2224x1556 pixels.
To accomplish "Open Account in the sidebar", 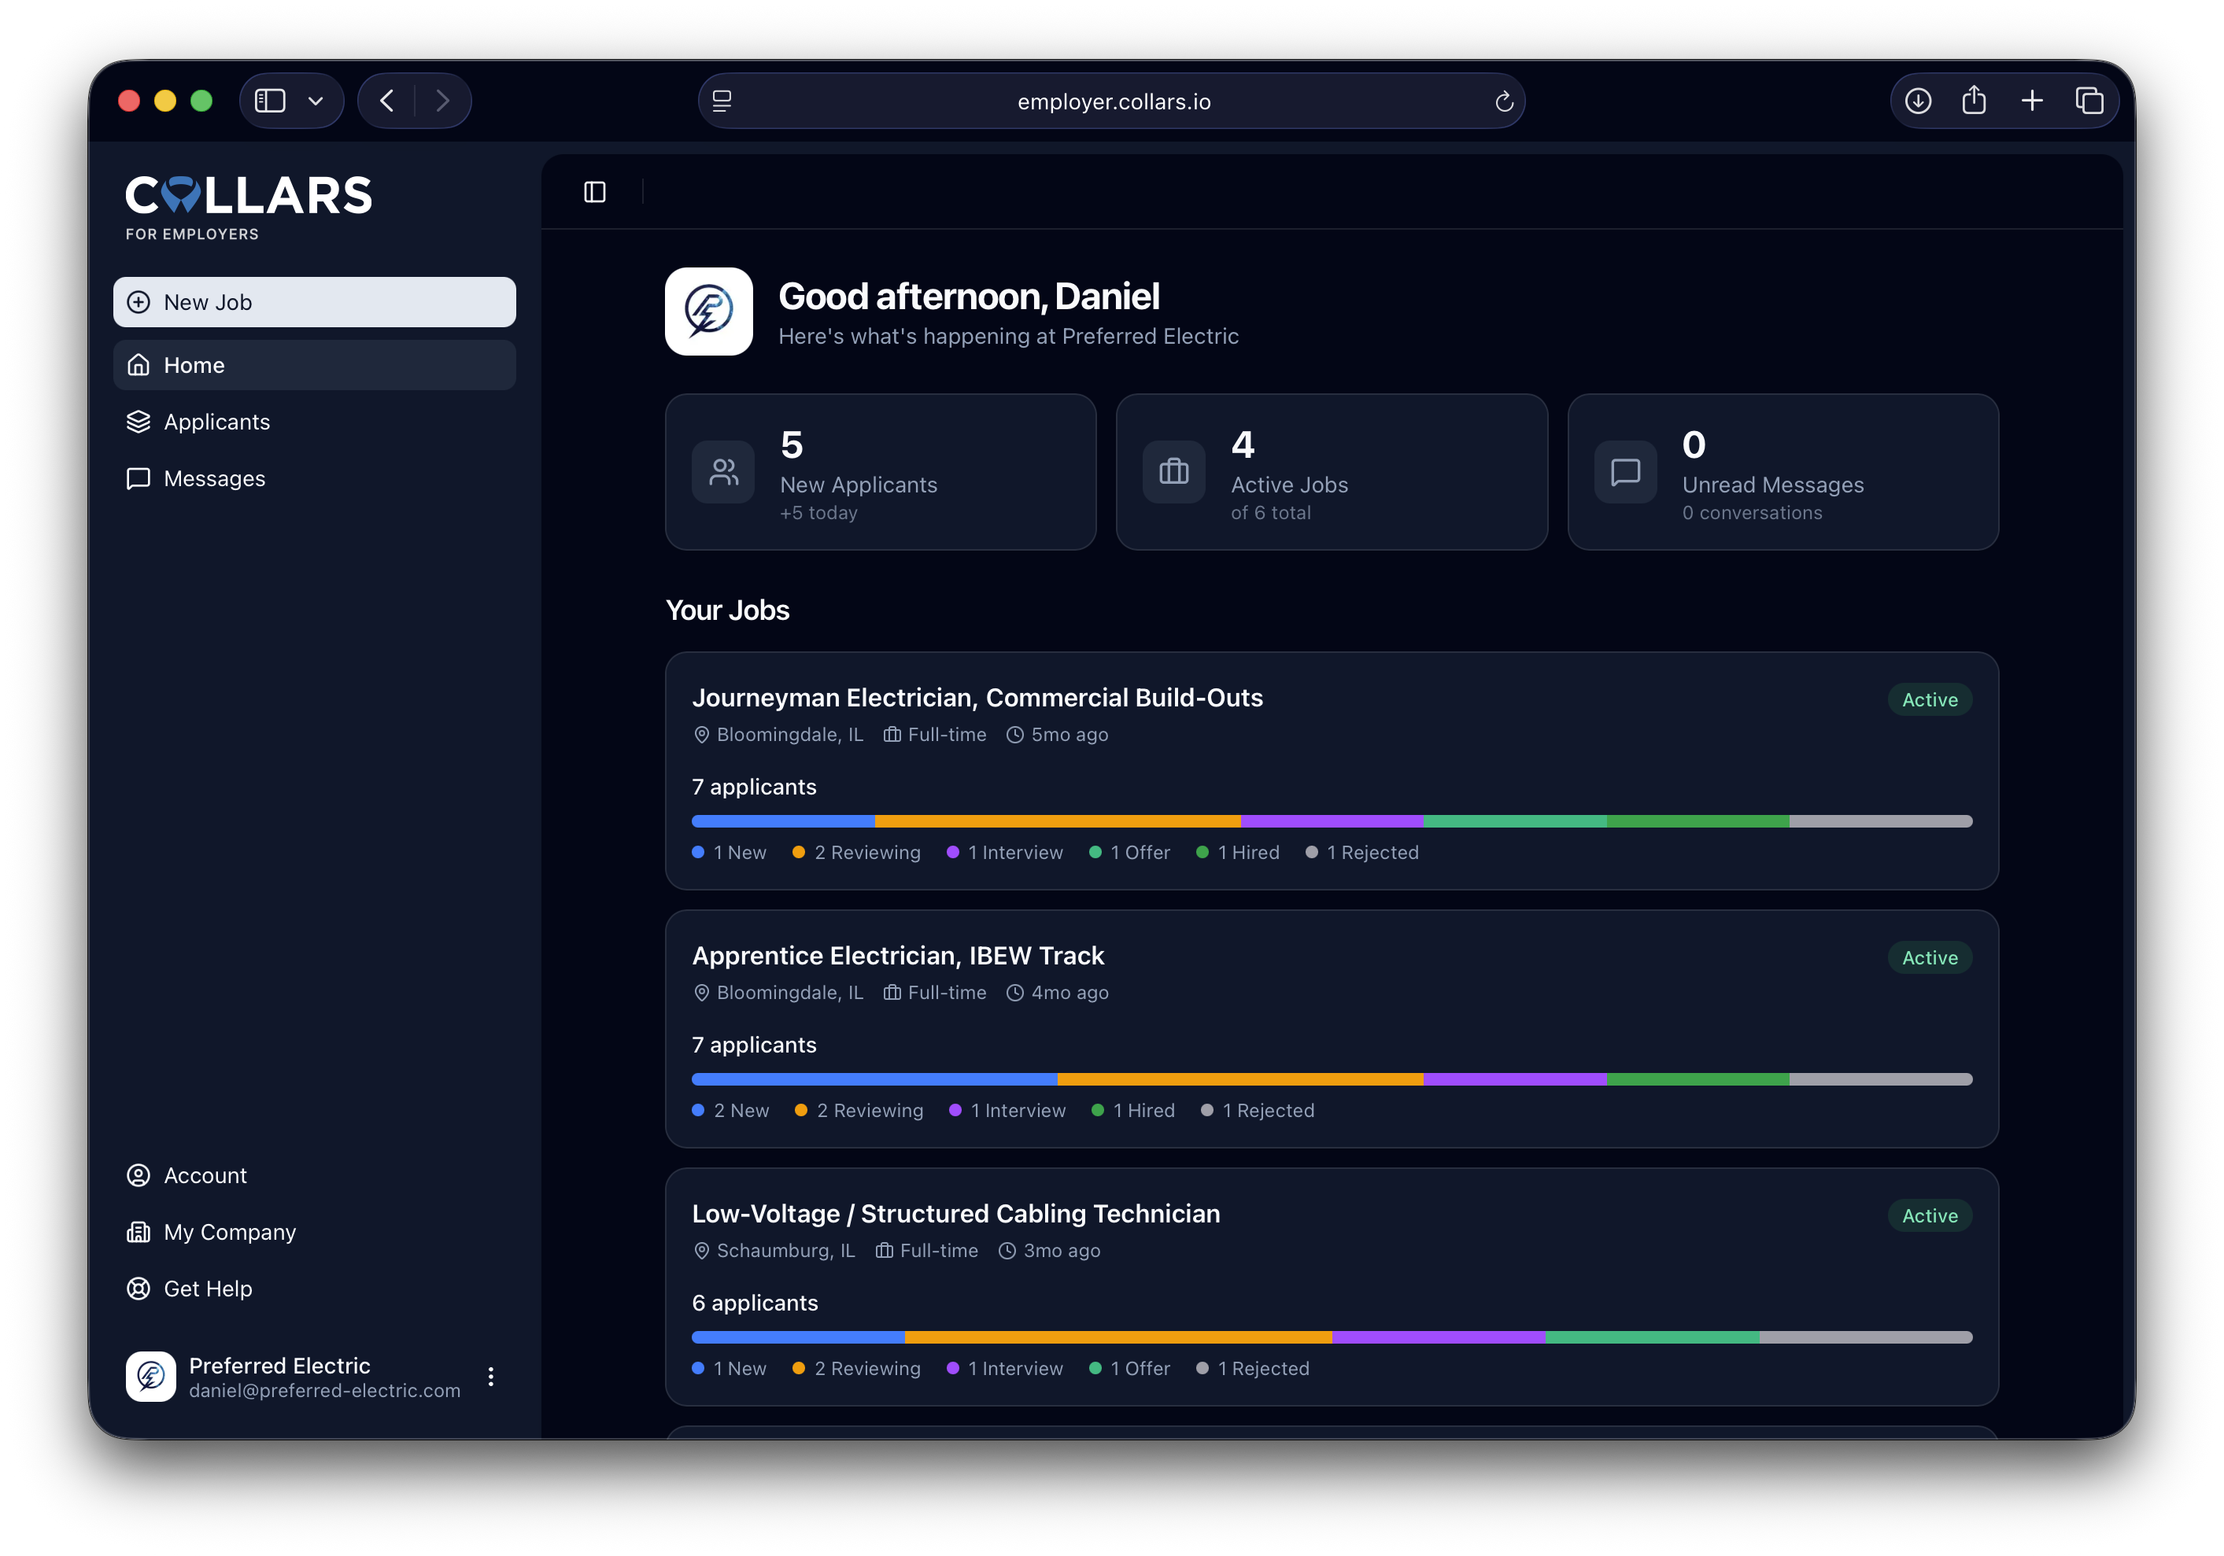I will [315, 1175].
